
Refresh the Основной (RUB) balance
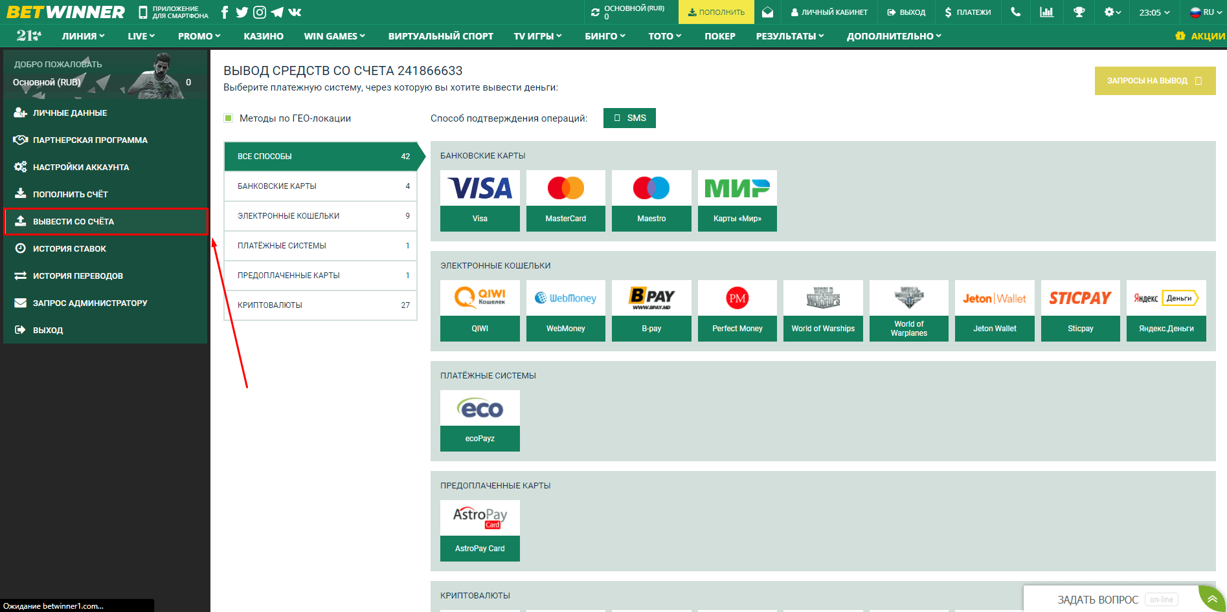pos(596,12)
